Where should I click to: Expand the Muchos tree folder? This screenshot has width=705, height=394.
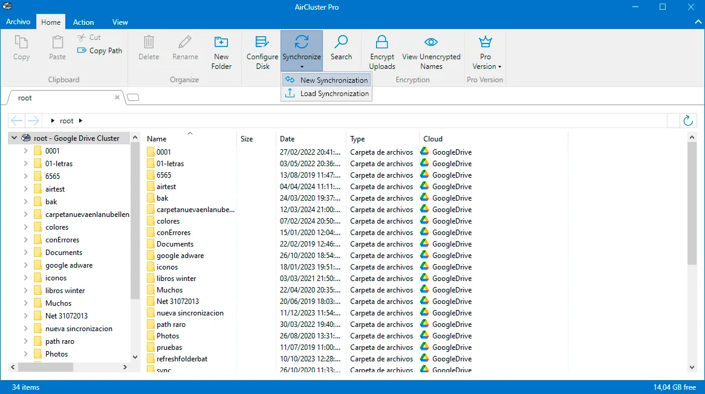pos(25,303)
